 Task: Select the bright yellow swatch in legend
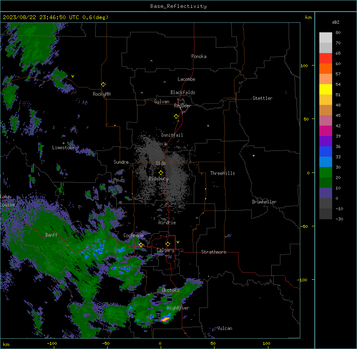coord(326,89)
